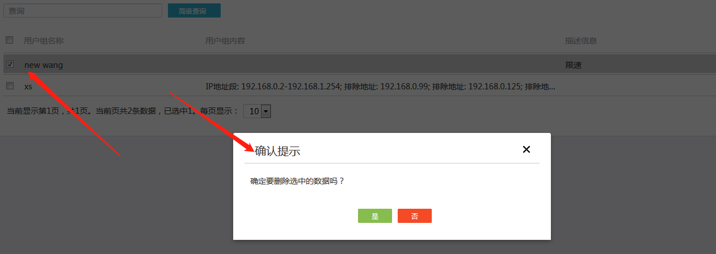Focus the 查询 search input field
The image size is (716, 254).
pyautogui.click(x=83, y=10)
